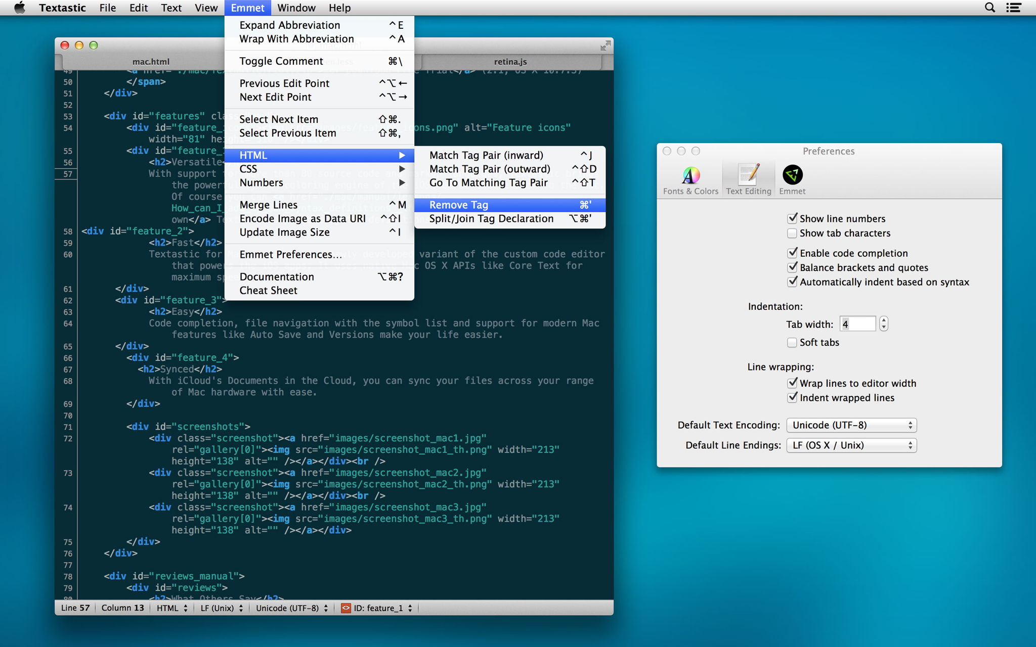Open the Emmet Cheat Sheet
1036x647 pixels.
269,290
